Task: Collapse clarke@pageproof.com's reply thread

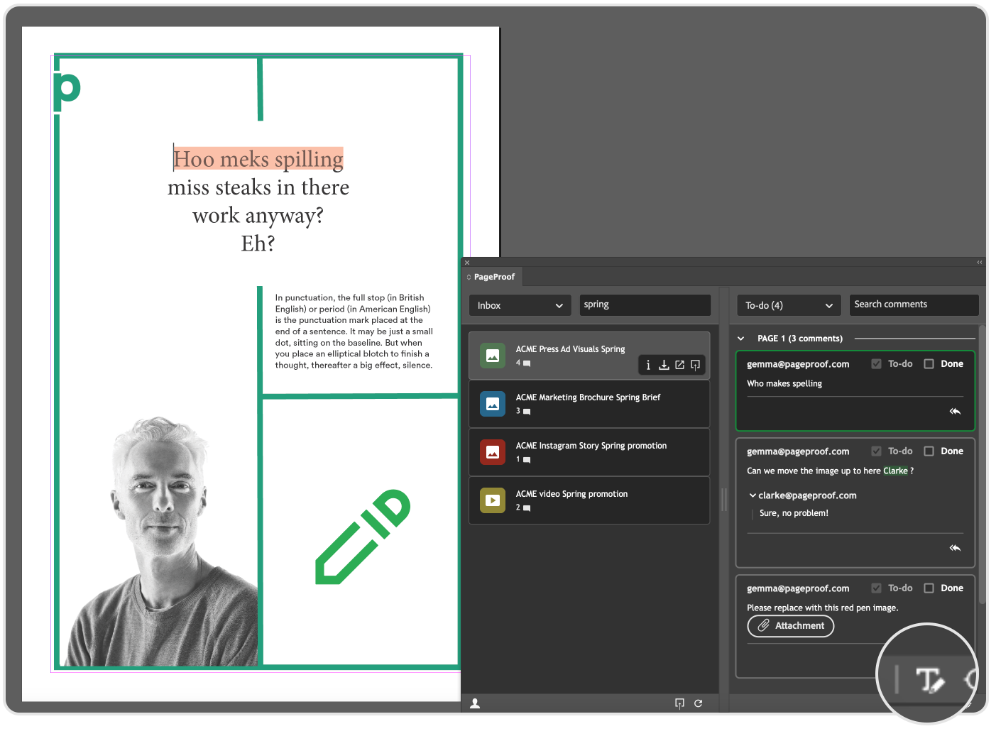Action: 753,495
